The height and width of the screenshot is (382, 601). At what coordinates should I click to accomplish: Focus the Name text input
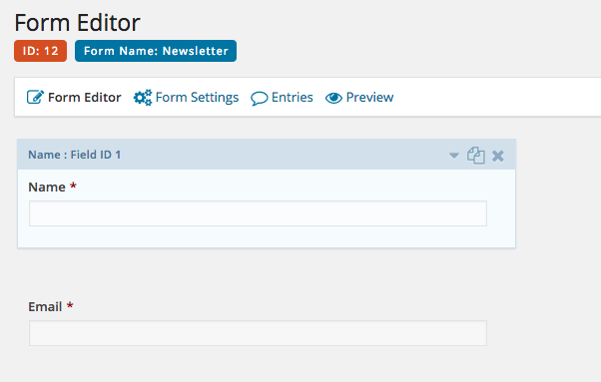[x=258, y=213]
